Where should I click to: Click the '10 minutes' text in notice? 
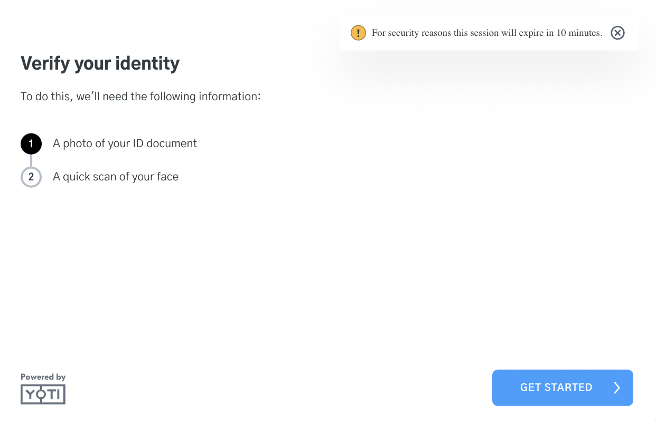578,33
